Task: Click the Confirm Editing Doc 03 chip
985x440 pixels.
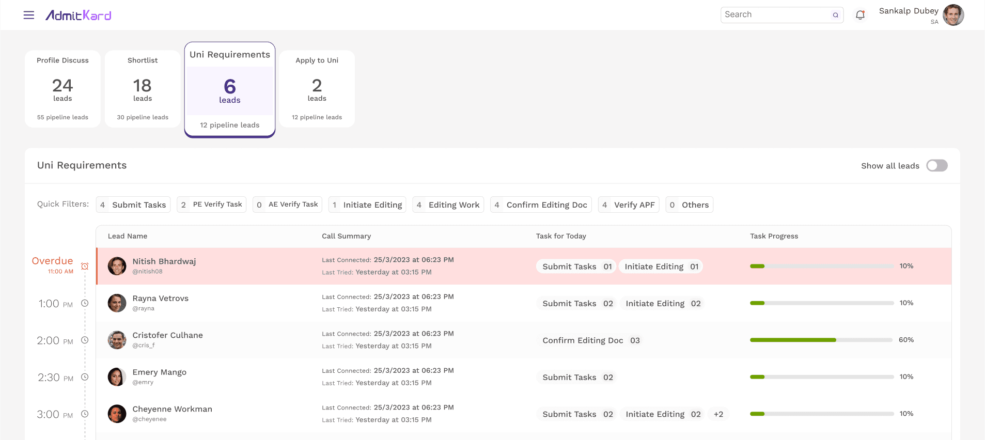Action: click(591, 340)
